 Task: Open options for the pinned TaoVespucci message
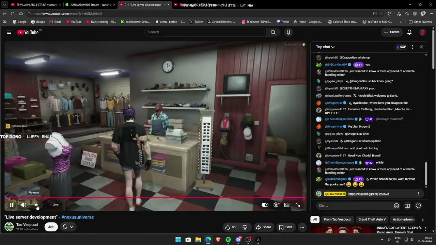[x=419, y=194]
